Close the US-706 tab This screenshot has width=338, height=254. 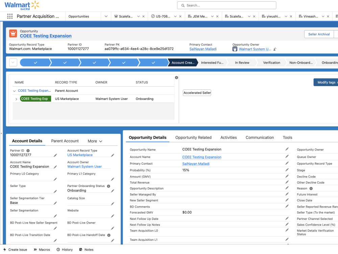(180, 16)
